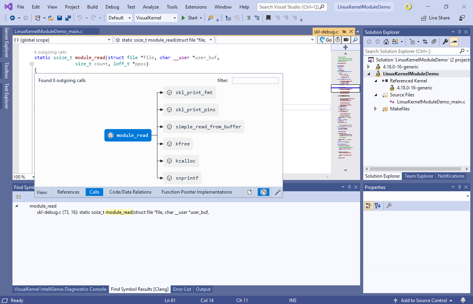Toggle the multi-window icon in call view bar
This screenshot has width=473, height=304.
pyautogui.click(x=264, y=192)
